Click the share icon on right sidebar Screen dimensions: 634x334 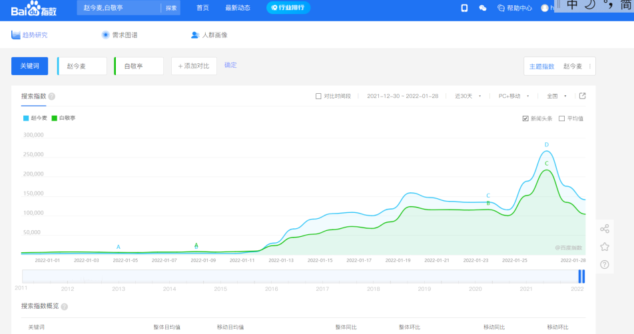(605, 229)
